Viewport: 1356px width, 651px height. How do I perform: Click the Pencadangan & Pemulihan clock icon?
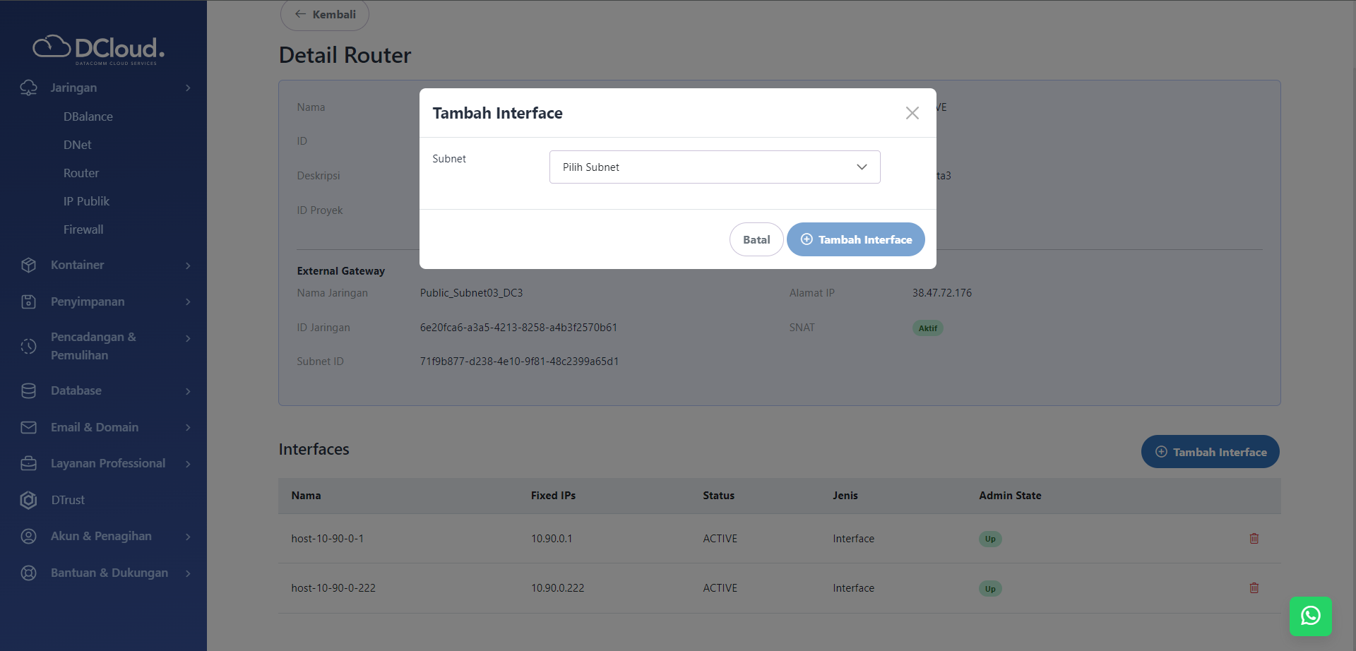coord(28,346)
